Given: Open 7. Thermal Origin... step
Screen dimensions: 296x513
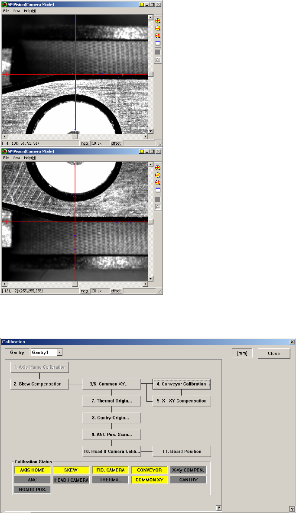Looking at the screenshot, I should [111, 401].
